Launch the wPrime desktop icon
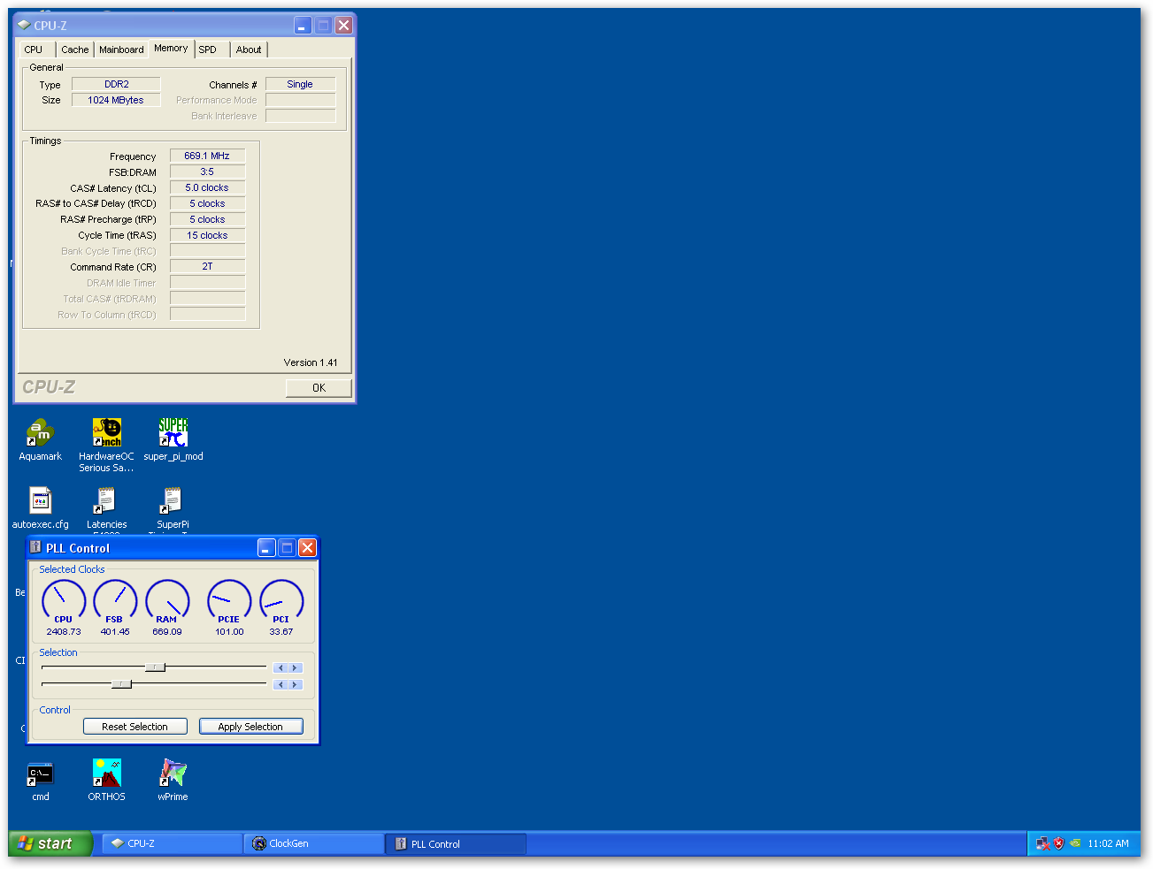The height and width of the screenshot is (869, 1153). [x=173, y=773]
